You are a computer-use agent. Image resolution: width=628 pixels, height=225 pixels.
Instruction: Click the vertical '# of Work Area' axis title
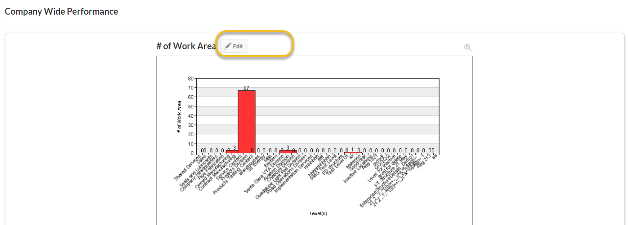(x=179, y=116)
